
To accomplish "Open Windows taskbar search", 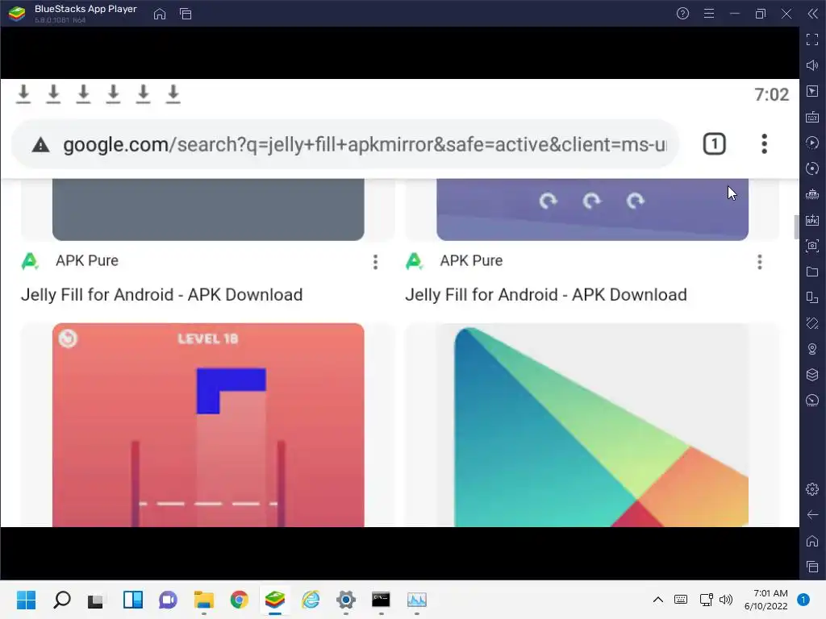I will tap(61, 600).
